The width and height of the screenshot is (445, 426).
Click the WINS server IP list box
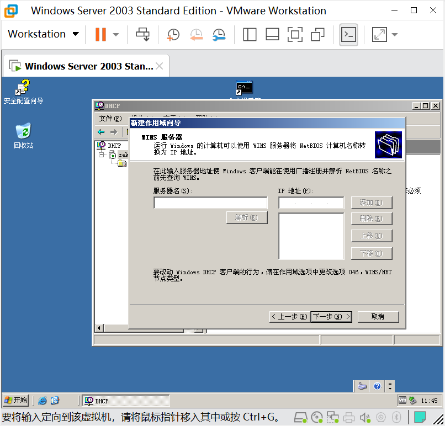point(311,236)
